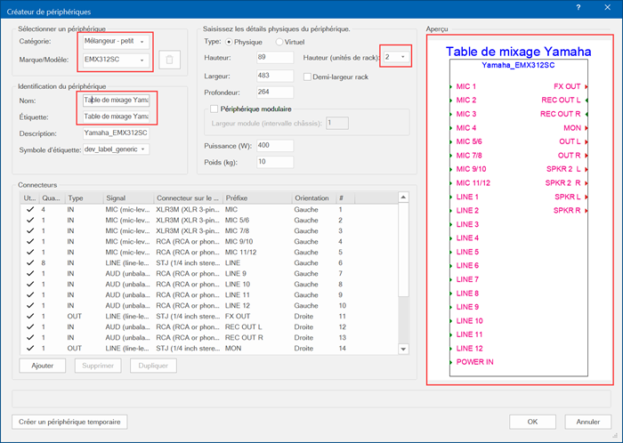Viewport: 623px width, 443px height.
Task: Uncheck the MON row checkmark
Action: click(30, 348)
